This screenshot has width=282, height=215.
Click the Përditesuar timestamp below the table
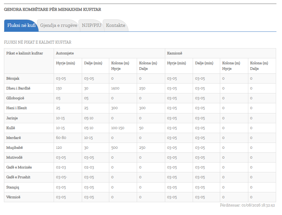pos(247,205)
